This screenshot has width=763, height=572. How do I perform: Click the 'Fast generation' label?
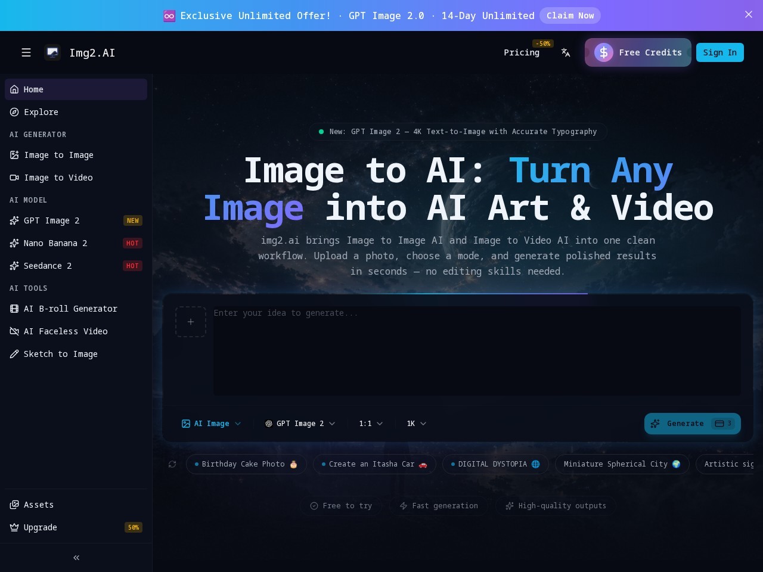click(x=439, y=506)
